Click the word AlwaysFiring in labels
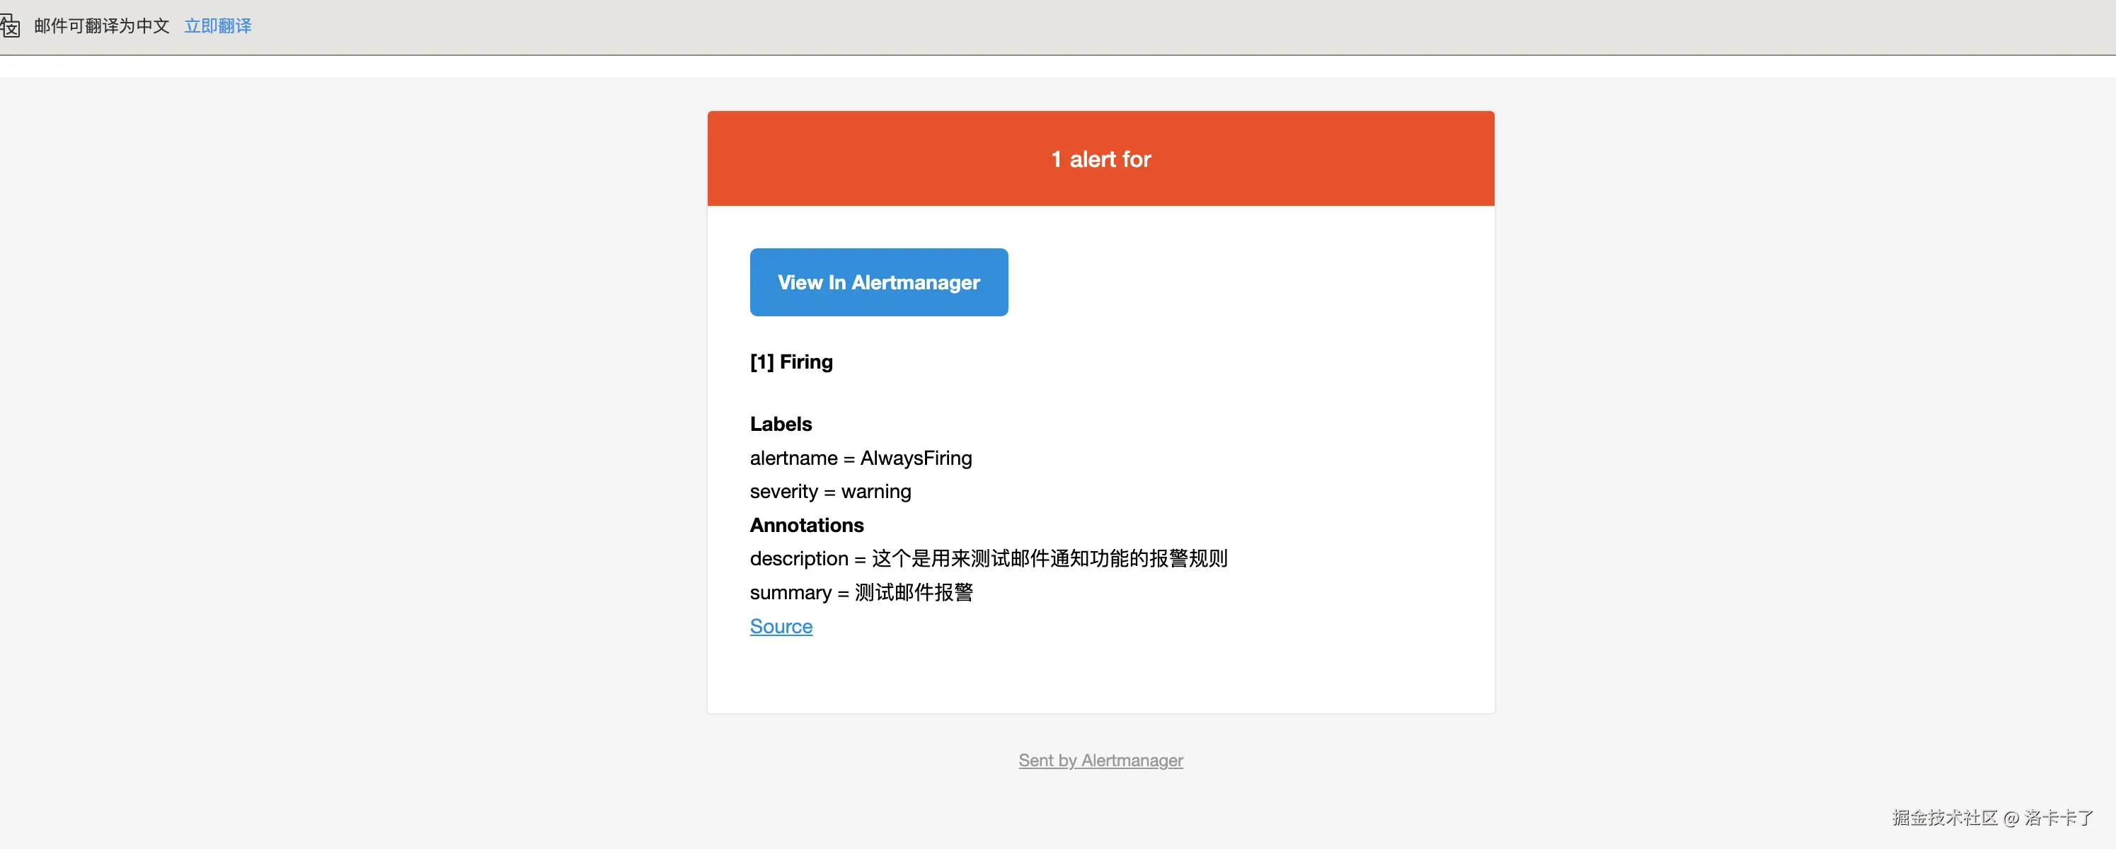The height and width of the screenshot is (849, 2116). [x=915, y=457]
